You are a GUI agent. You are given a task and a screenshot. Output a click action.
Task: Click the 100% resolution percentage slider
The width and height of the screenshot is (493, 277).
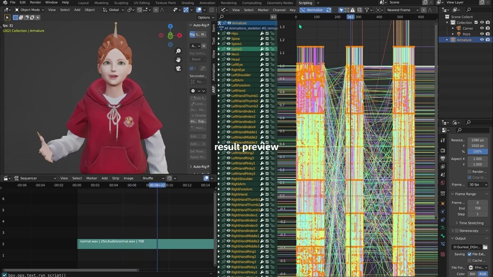478,152
